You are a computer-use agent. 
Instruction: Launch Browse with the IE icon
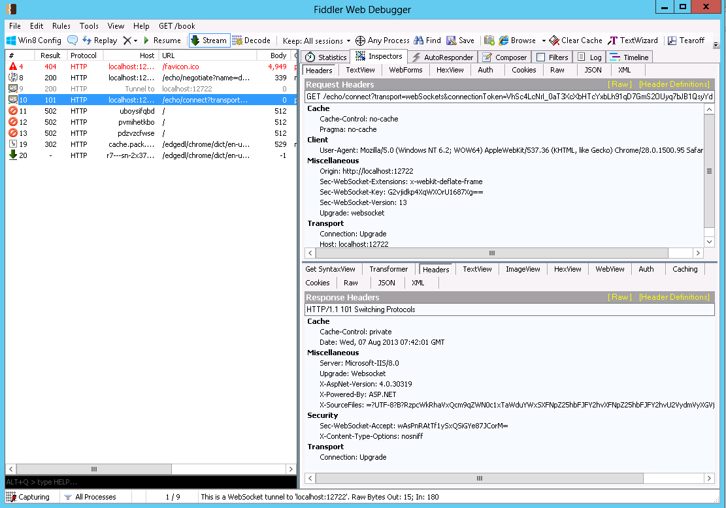504,40
